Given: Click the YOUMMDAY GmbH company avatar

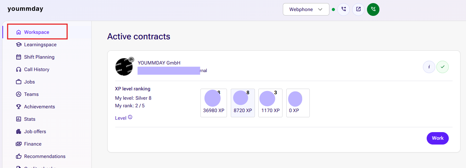Looking at the screenshot, I should click(x=124, y=67).
